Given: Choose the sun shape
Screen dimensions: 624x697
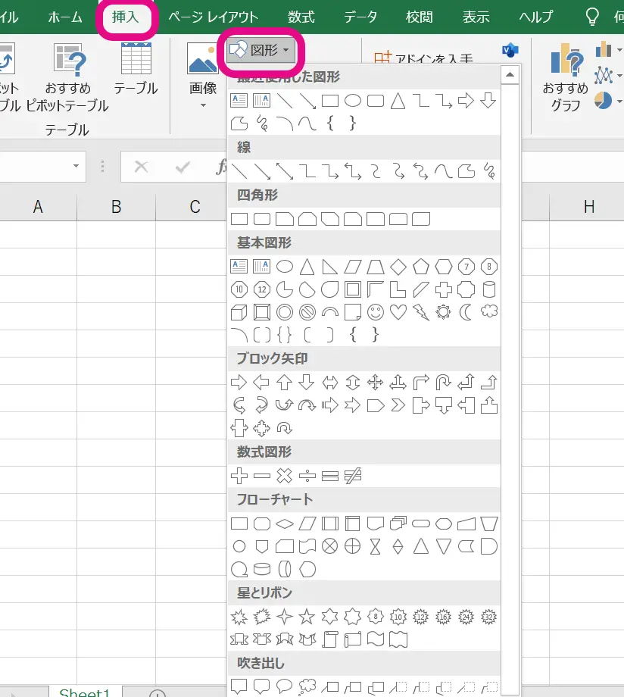Looking at the screenshot, I should tap(444, 311).
